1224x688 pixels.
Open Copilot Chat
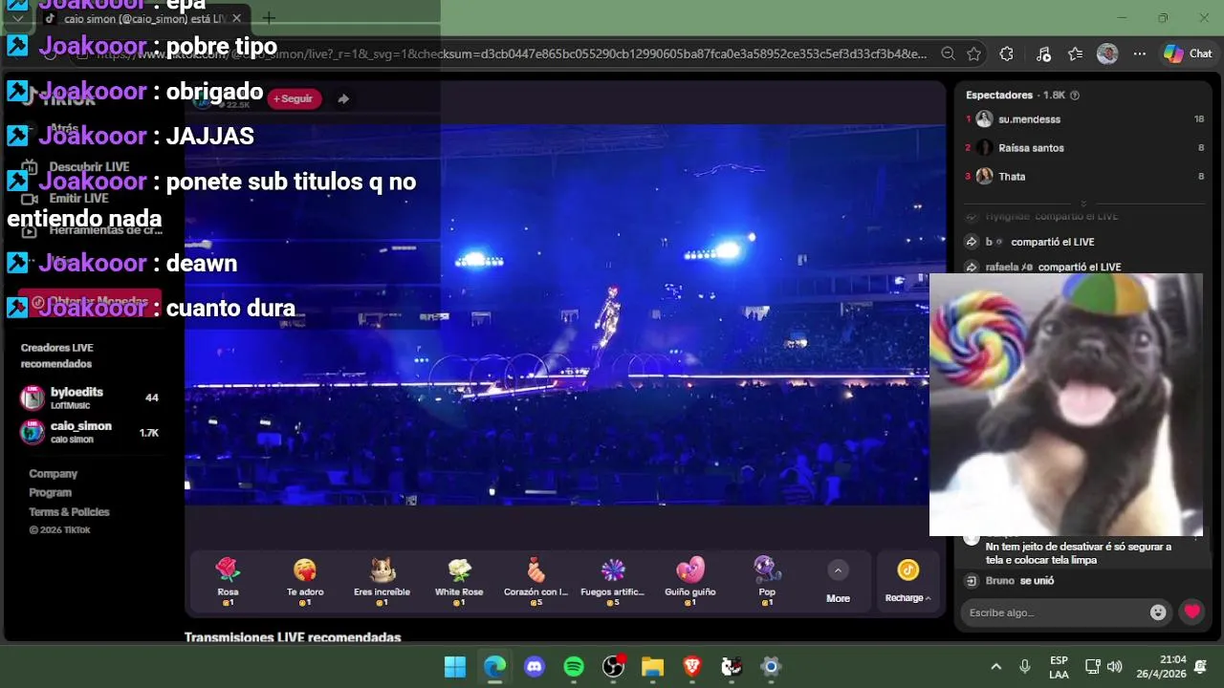1188,54
